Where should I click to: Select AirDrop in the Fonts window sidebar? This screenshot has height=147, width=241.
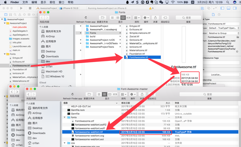50,36
